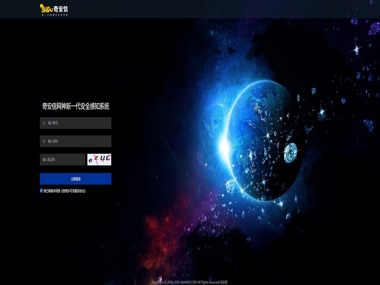Click the bright sun flare left of planet
Viewport: 380px width, 285px height.
coord(223,145)
